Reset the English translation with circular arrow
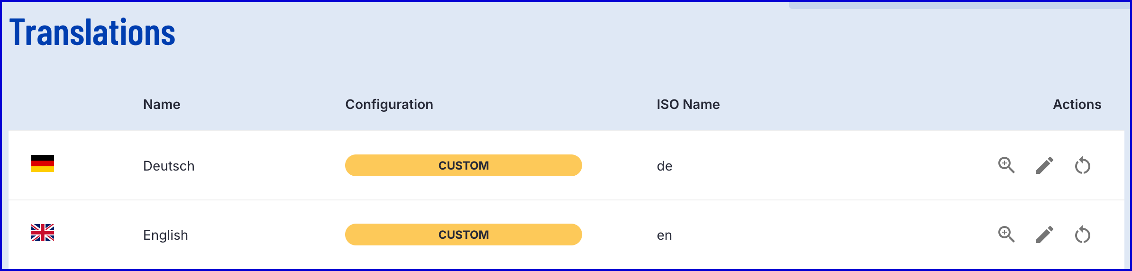This screenshot has height=271, width=1132. [1083, 235]
